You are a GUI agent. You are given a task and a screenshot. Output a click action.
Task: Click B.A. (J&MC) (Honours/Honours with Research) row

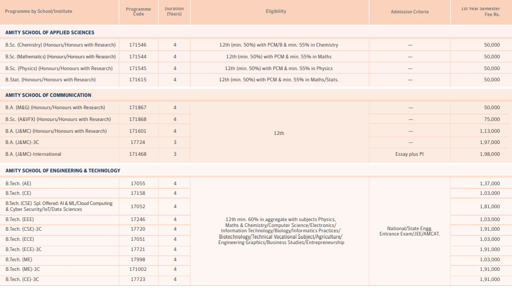(56, 131)
